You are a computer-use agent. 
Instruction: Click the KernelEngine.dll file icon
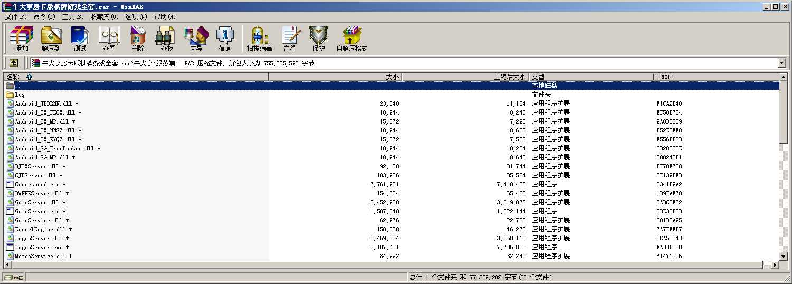[10, 229]
